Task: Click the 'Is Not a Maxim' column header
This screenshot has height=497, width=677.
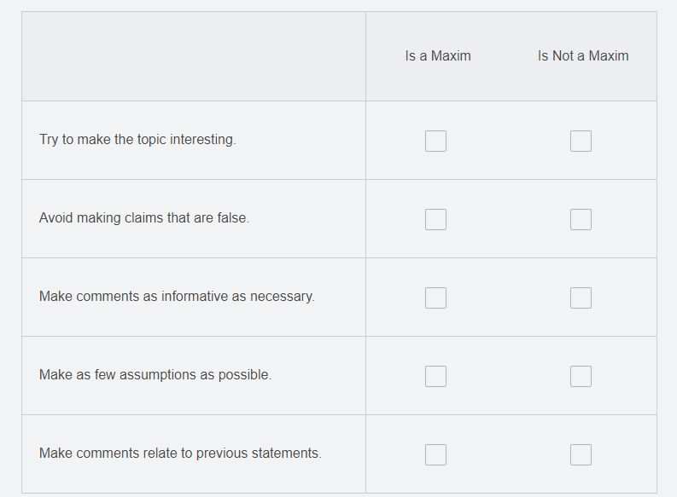Action: (x=583, y=56)
